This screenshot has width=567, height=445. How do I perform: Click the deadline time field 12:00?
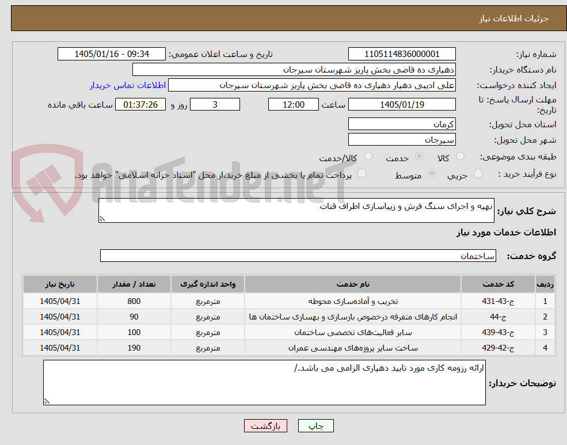(293, 104)
